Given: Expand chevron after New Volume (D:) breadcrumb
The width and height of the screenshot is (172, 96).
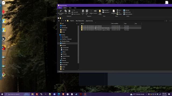Looking at the screenshot, I should [x=85, y=21].
